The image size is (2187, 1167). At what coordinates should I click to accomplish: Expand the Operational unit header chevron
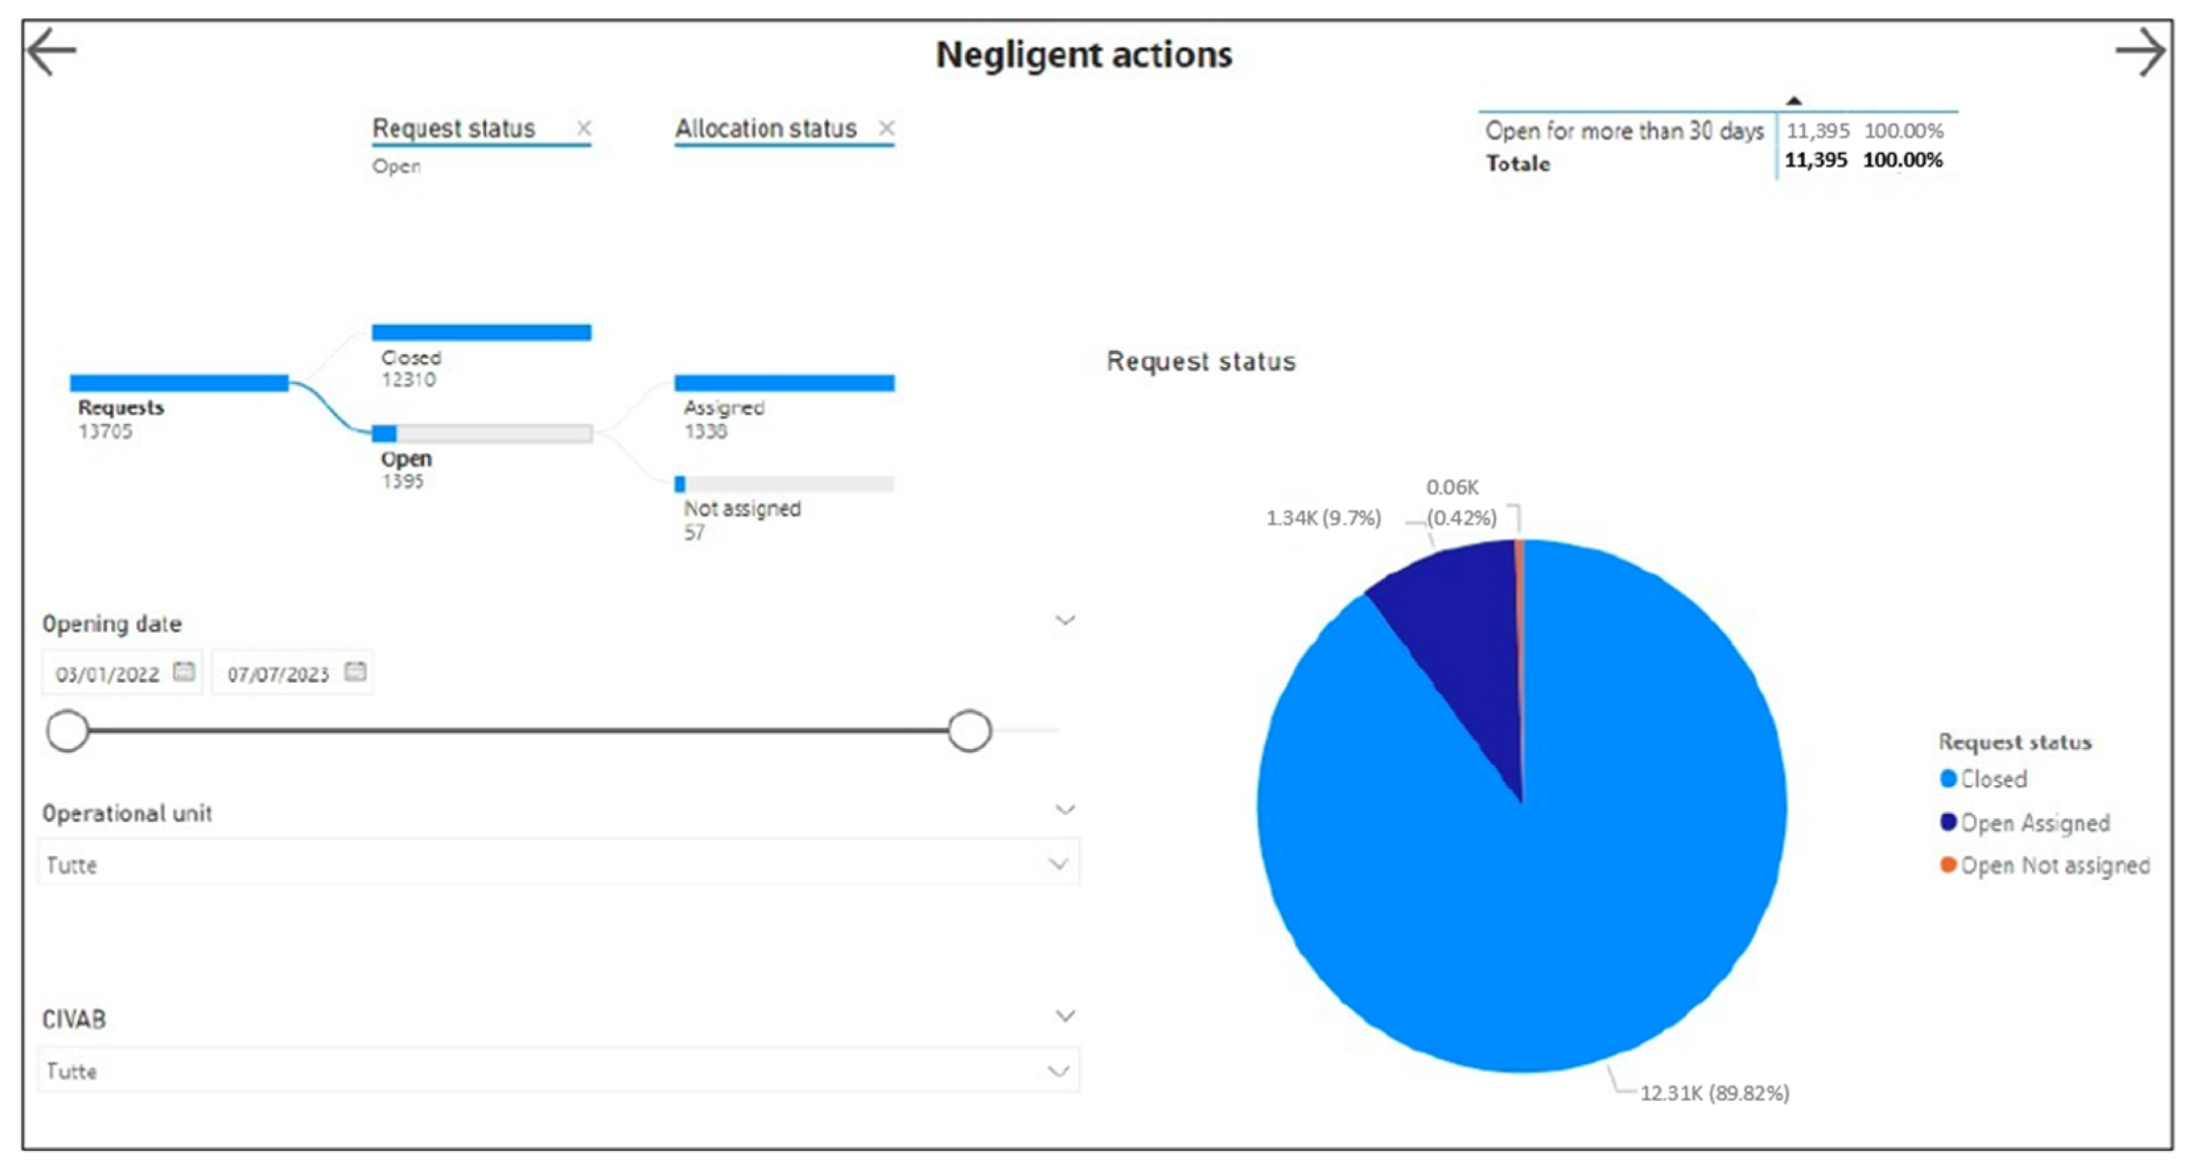coord(1065,810)
